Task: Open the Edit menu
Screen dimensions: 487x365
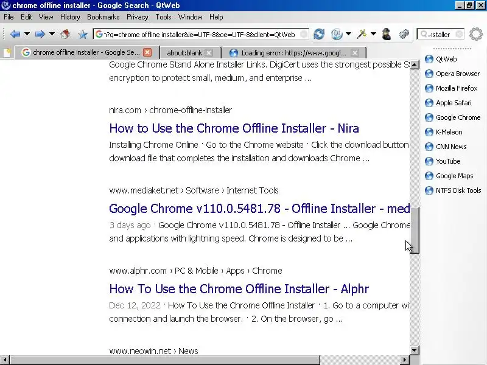Action: [x=26, y=17]
